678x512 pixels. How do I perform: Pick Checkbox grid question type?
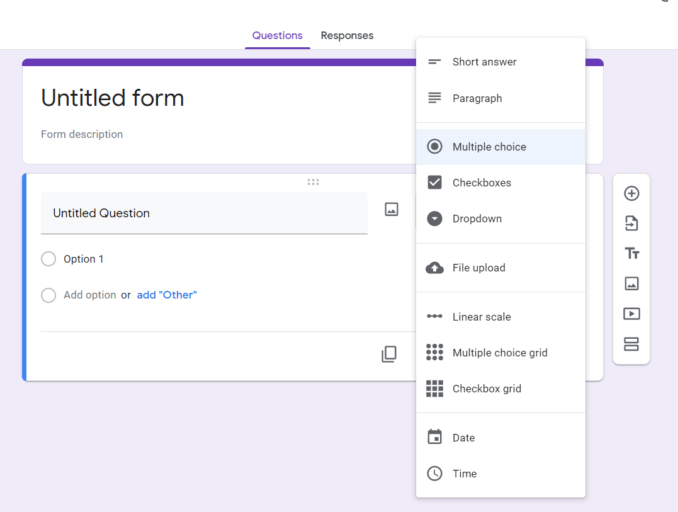click(500, 389)
